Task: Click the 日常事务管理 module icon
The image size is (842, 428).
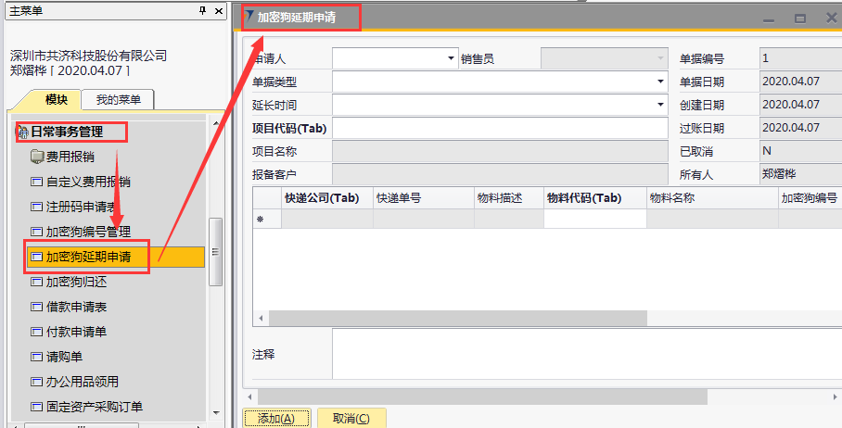Action: tap(23, 132)
